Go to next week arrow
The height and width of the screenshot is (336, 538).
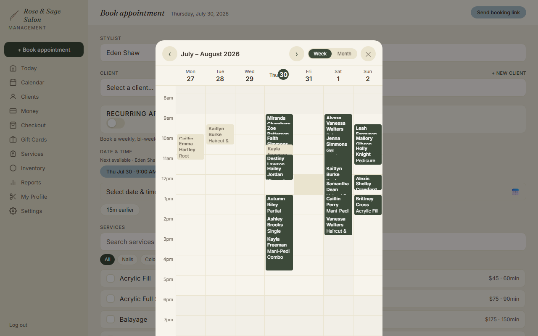[297, 54]
